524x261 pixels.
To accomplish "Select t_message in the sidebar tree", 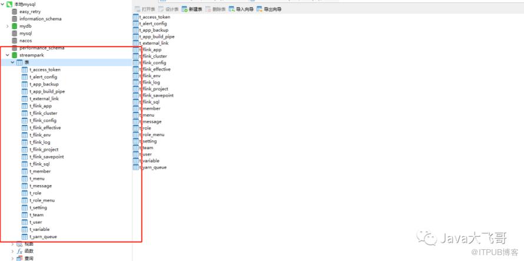I will (x=41, y=186).
